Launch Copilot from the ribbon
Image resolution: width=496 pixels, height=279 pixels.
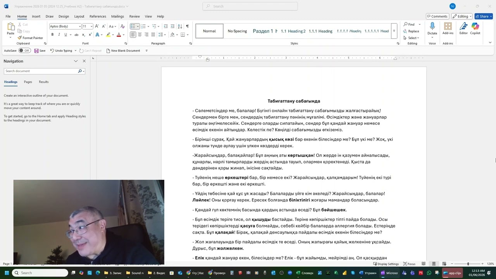(x=475, y=29)
